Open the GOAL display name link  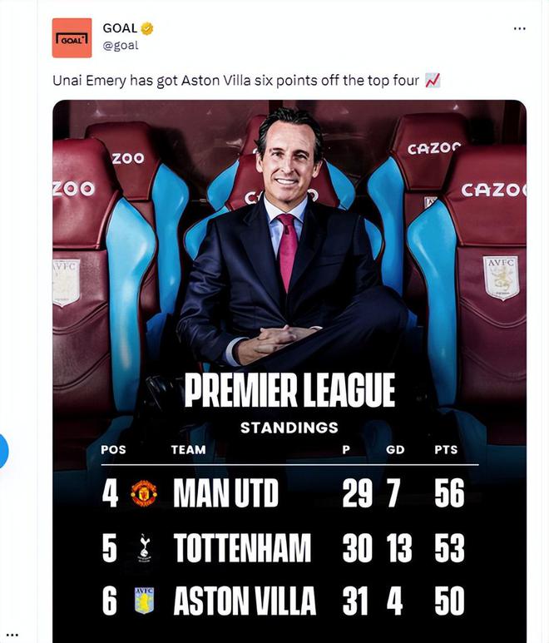(120, 28)
